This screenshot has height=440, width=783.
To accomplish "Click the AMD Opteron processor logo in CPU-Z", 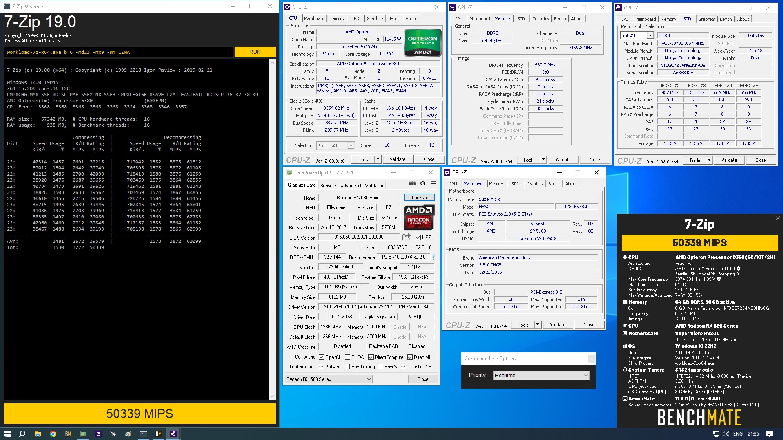I will (x=422, y=42).
